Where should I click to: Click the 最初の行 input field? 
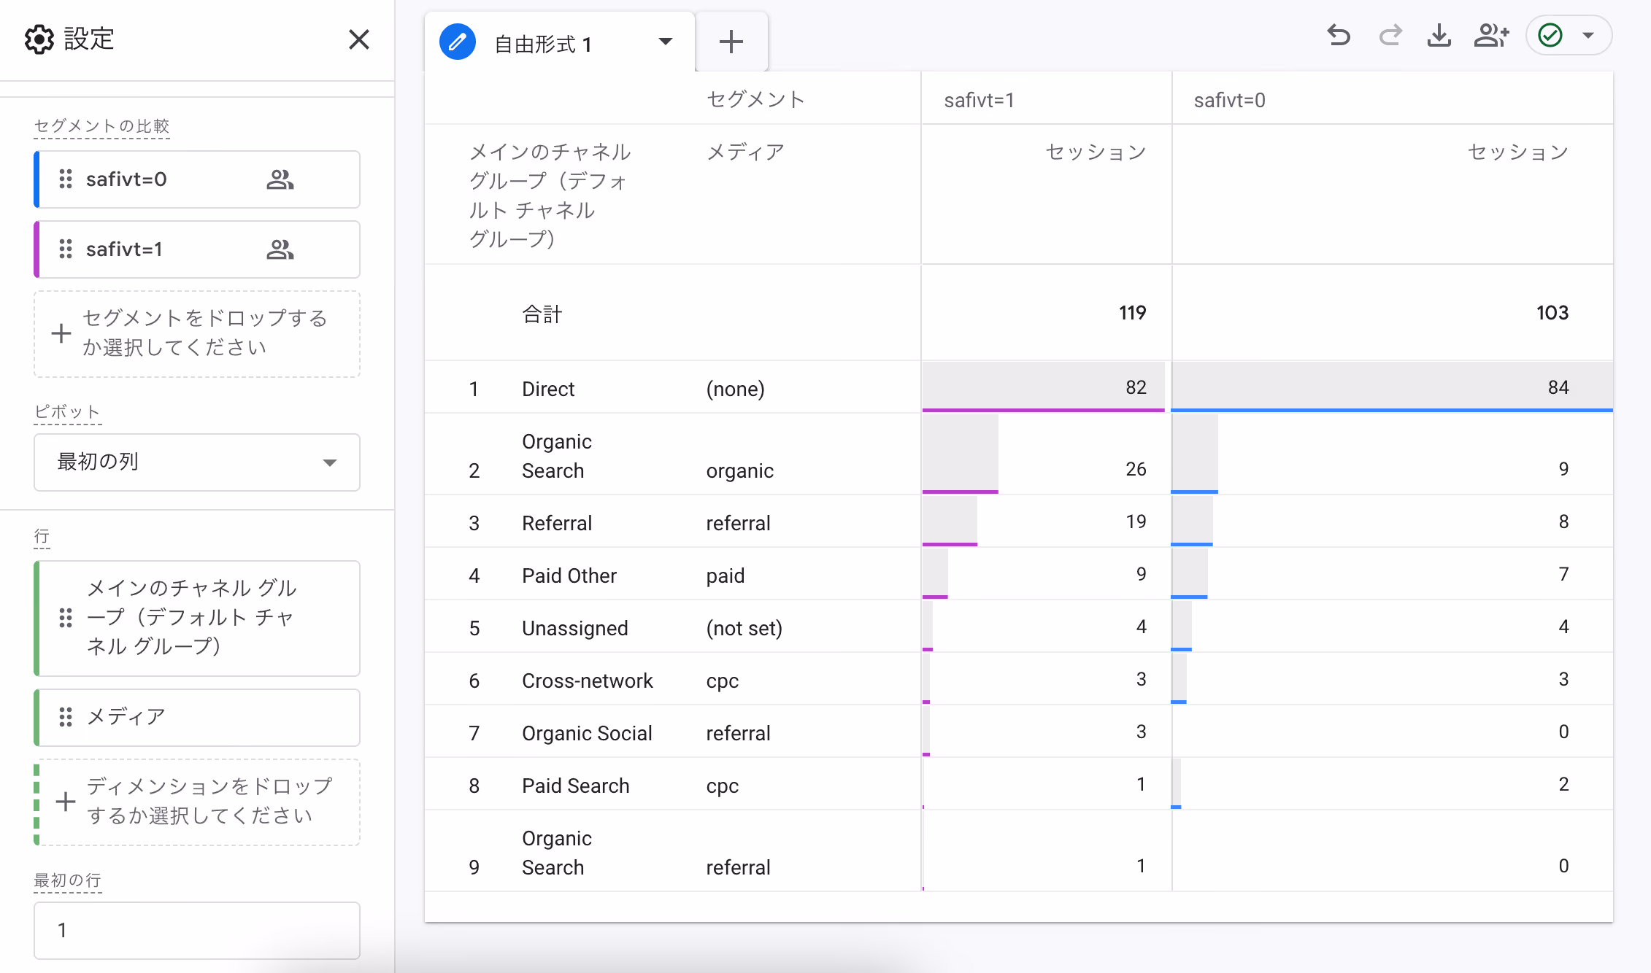(x=197, y=931)
